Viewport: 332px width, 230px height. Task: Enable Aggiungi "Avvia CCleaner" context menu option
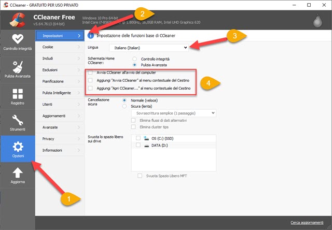pos(90,80)
